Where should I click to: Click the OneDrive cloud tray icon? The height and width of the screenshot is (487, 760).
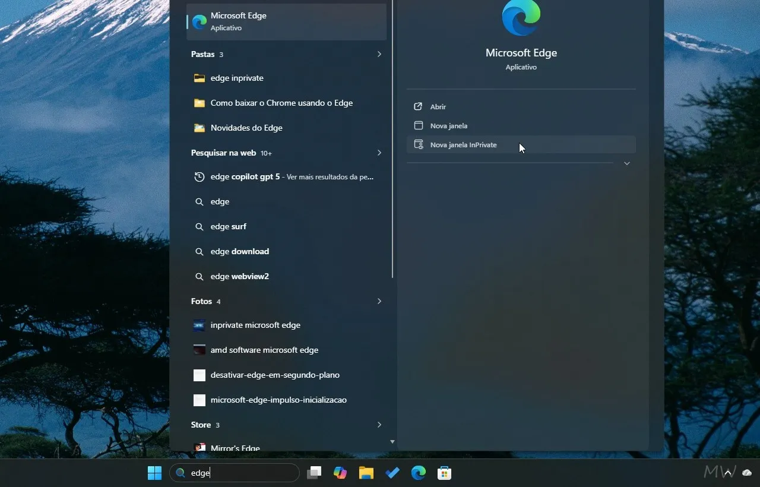click(x=748, y=473)
